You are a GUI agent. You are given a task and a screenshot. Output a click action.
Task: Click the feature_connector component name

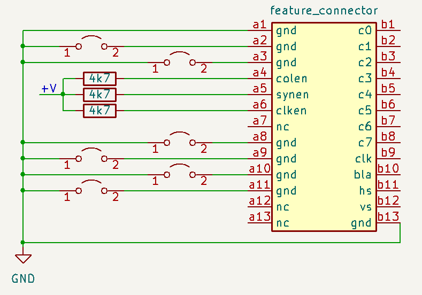pos(324,11)
